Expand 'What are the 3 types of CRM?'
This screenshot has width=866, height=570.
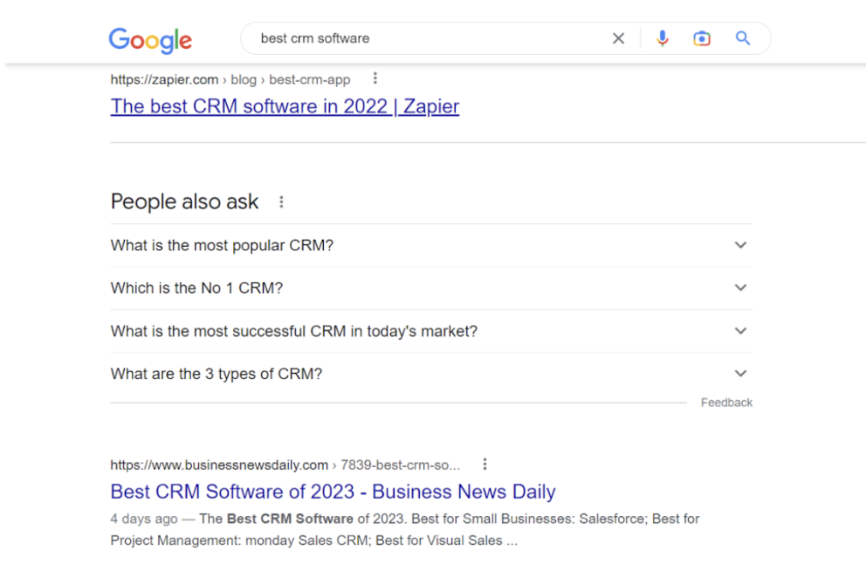[x=740, y=373]
